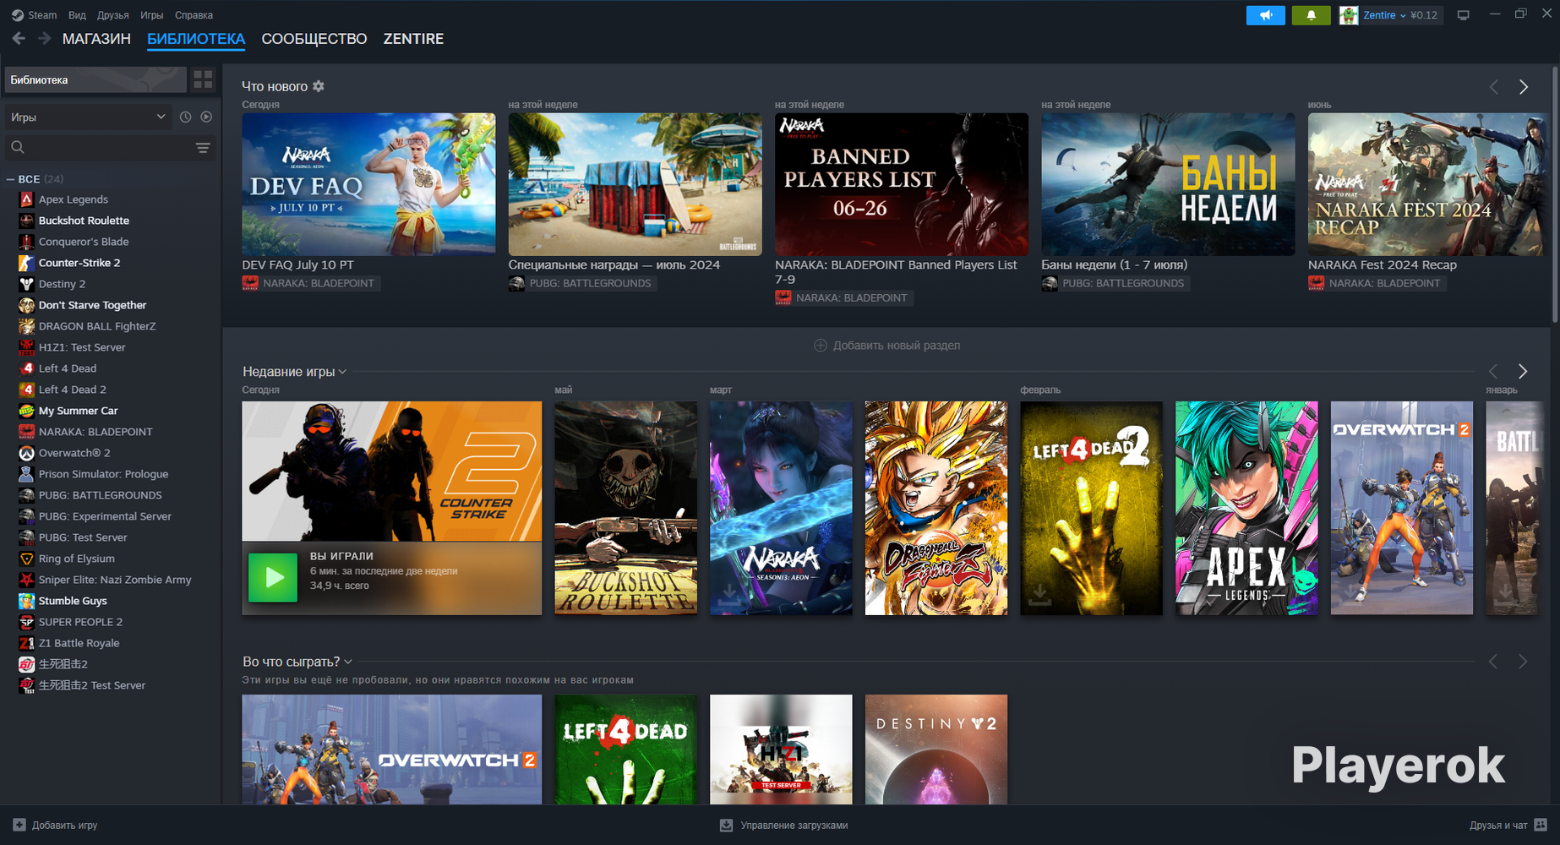Open the Buckshot Roulette cover thumbnail
Viewport: 1560px width, 845px height.
pos(626,508)
